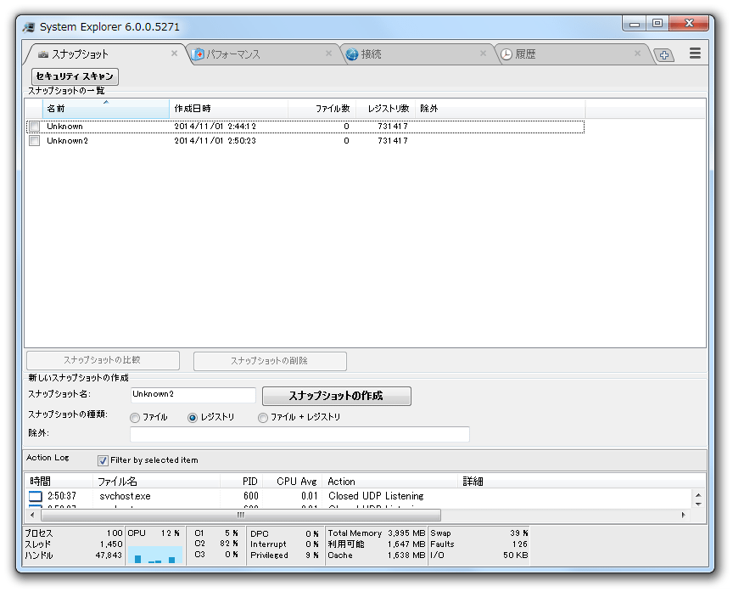
Task: Sort action log by CPU Avg column
Action: click(x=292, y=481)
